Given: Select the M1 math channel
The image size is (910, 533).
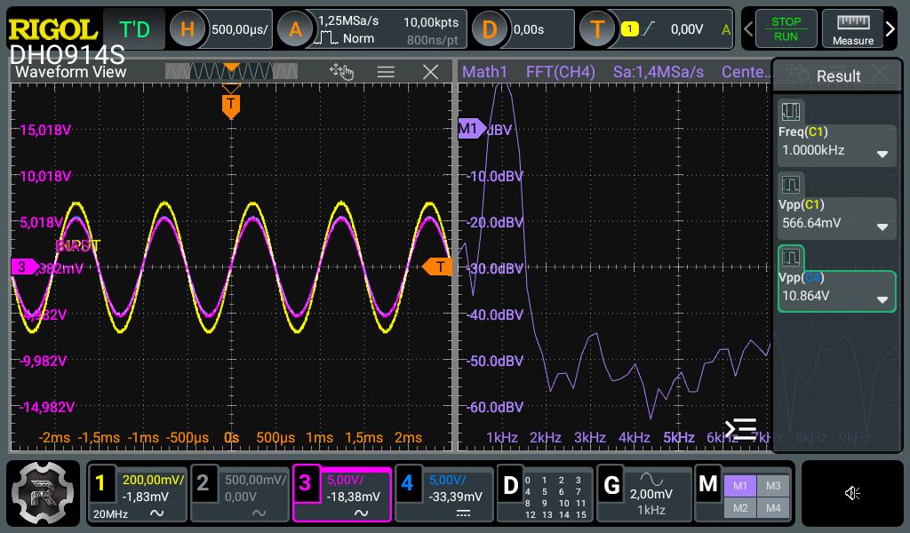Looking at the screenshot, I should tap(740, 485).
